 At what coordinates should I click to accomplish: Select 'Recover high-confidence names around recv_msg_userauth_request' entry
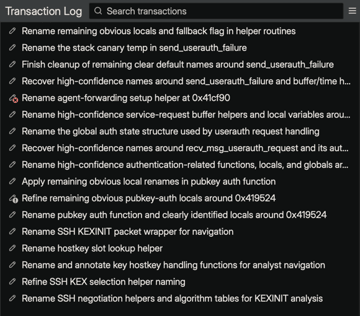[x=180, y=148]
